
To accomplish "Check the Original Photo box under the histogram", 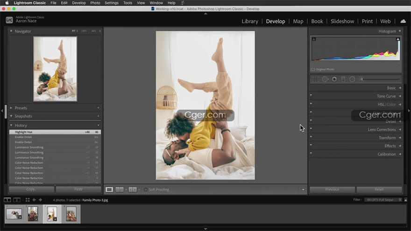I will (313, 70).
